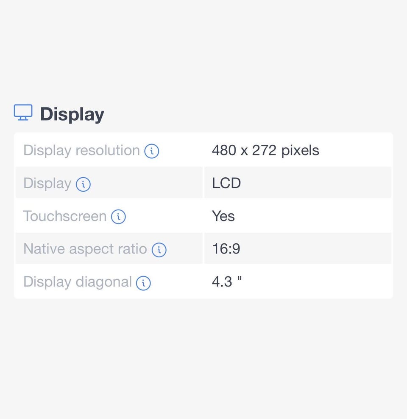Click info icon for Native aspect ratio

point(159,250)
